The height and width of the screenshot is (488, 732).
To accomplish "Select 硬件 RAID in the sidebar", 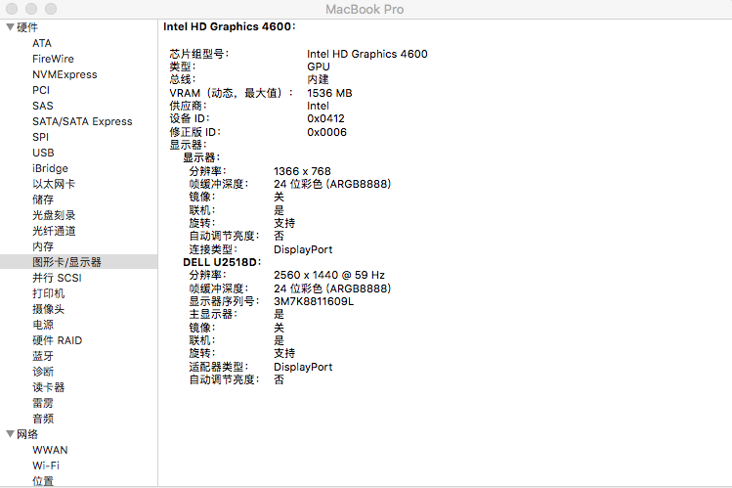I will coord(57,340).
